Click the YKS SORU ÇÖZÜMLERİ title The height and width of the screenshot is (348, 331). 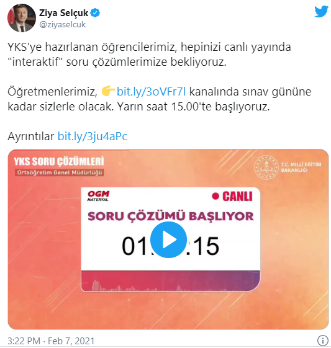(x=59, y=161)
